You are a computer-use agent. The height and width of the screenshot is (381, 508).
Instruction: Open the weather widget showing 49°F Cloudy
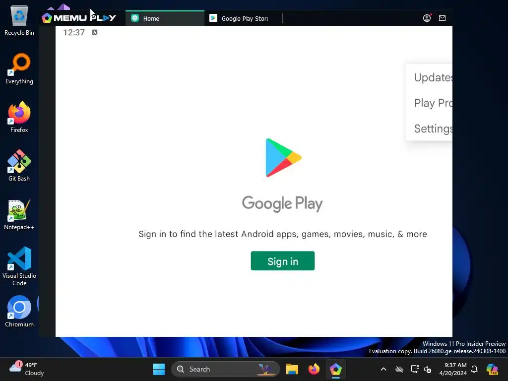click(27, 369)
